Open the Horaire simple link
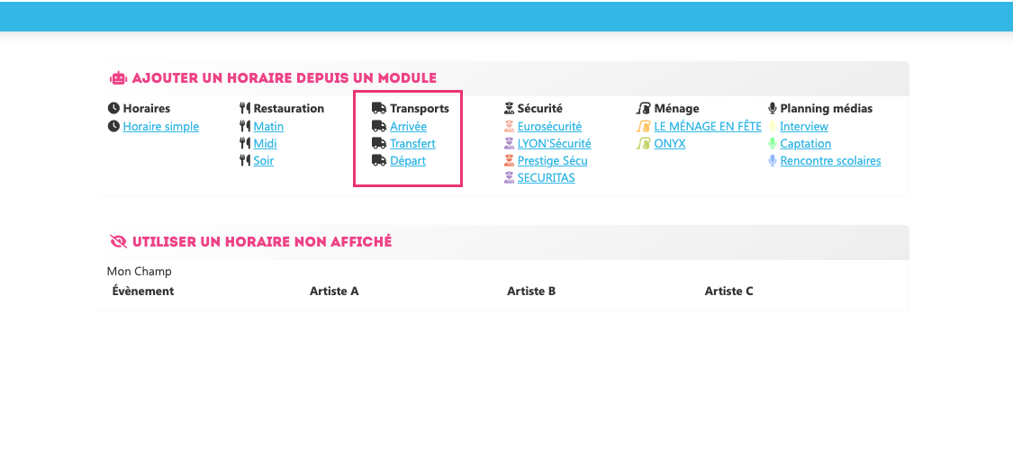The image size is (1013, 449). pos(161,127)
